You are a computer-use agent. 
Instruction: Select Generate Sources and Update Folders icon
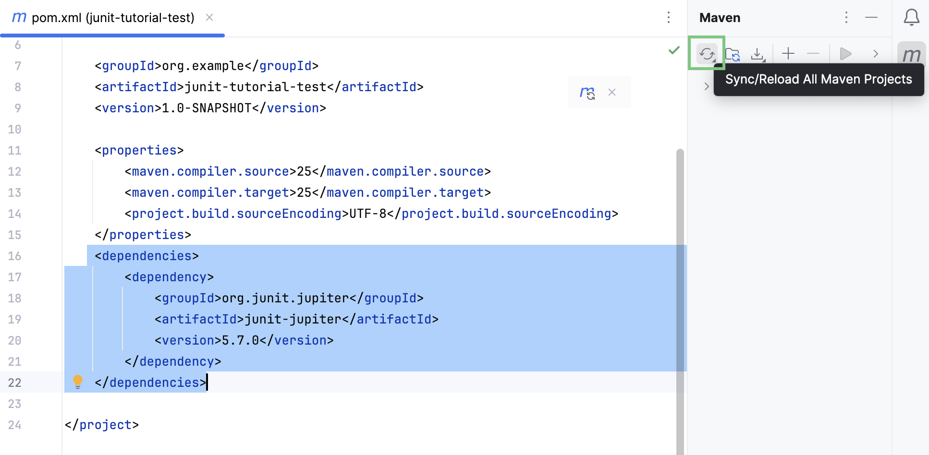[732, 54]
